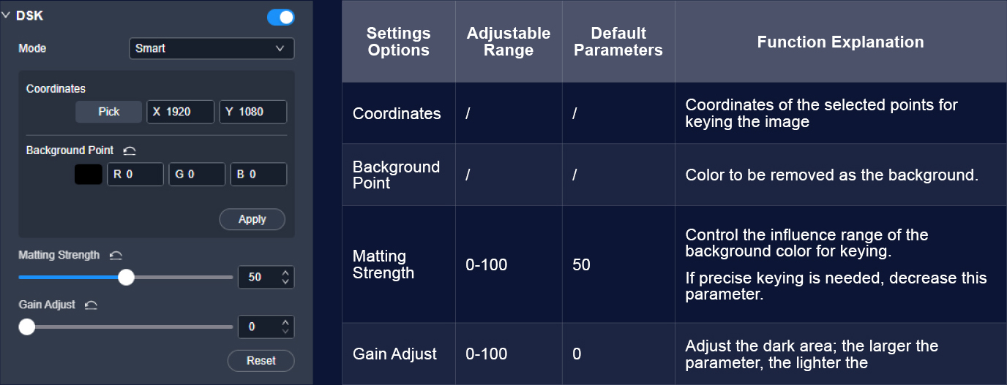
Task: Click the Gain Adjust slider handle
Action: tap(27, 327)
